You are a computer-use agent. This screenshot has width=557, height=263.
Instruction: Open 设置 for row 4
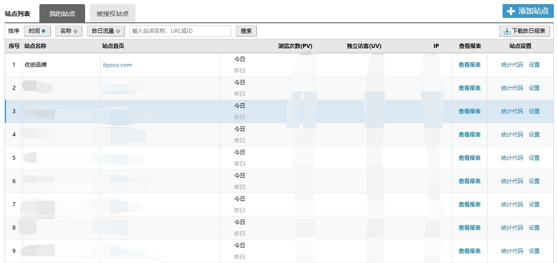(x=534, y=135)
